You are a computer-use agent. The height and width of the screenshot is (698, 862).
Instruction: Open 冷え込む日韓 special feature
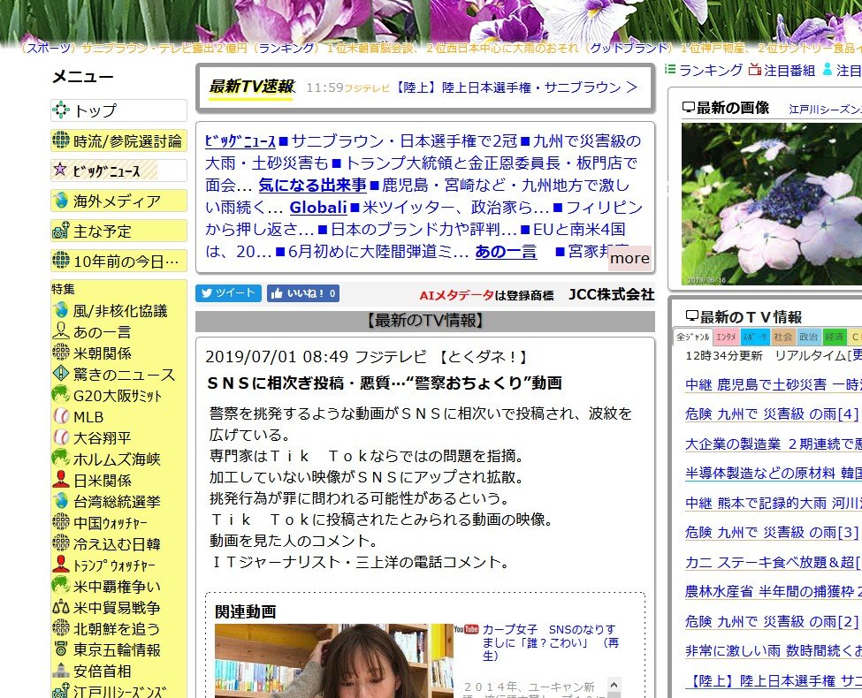(117, 543)
